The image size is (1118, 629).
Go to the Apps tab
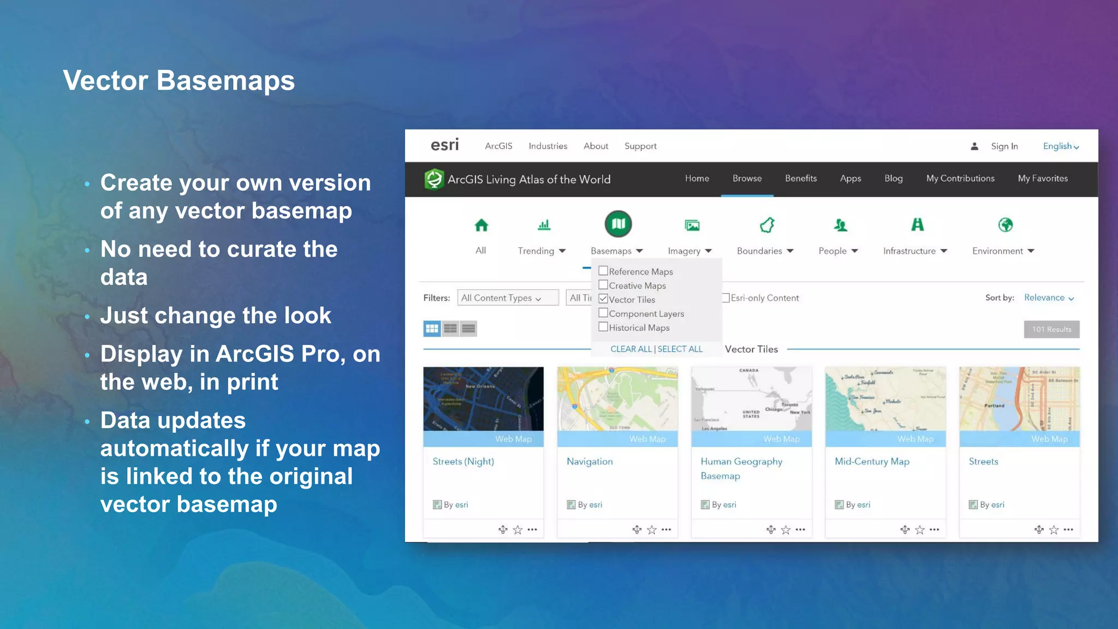click(851, 179)
